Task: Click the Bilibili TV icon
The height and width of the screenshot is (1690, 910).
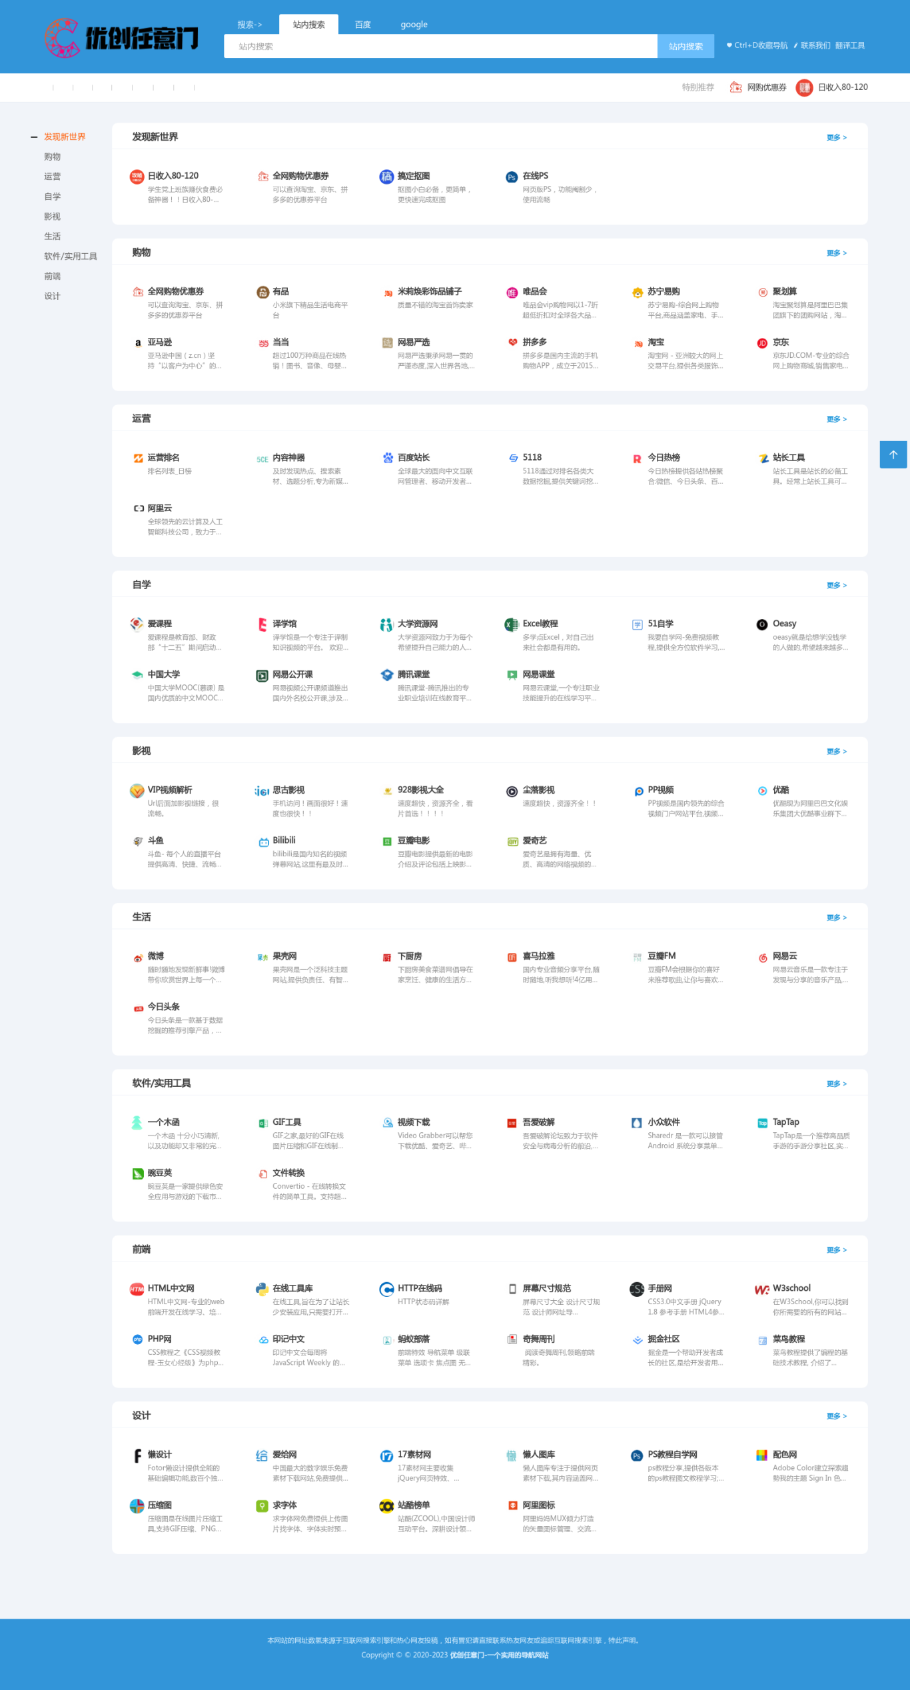Action: 263,842
